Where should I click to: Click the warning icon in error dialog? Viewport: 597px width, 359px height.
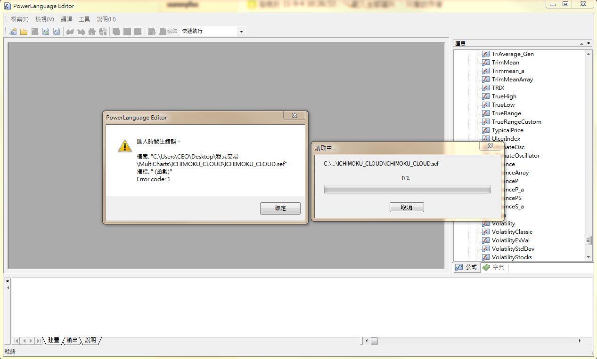point(125,146)
